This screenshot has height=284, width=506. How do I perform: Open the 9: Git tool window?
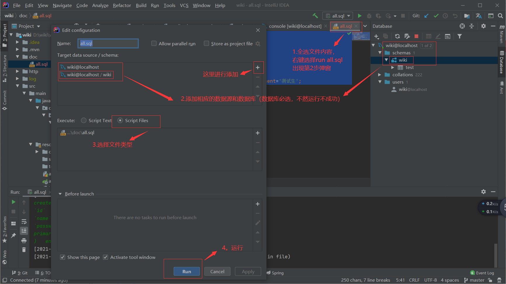[20, 273]
